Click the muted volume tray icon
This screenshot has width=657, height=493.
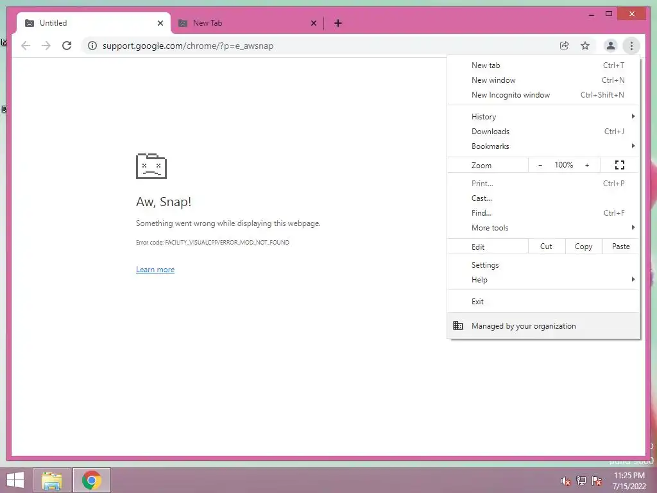[x=566, y=481]
